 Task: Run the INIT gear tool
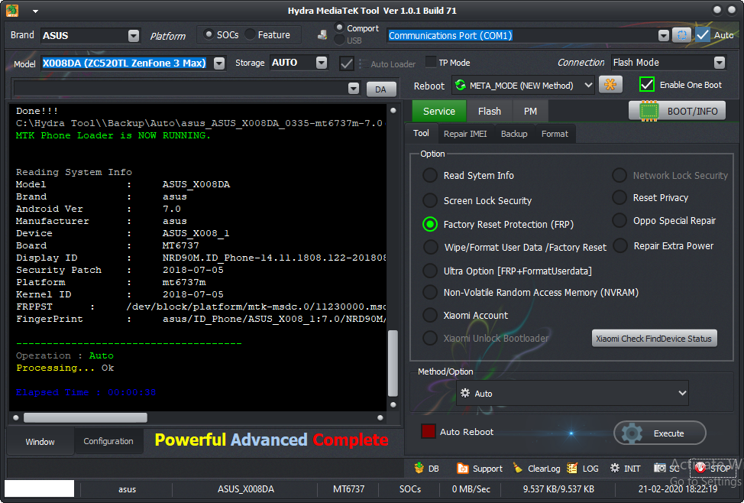(626, 469)
